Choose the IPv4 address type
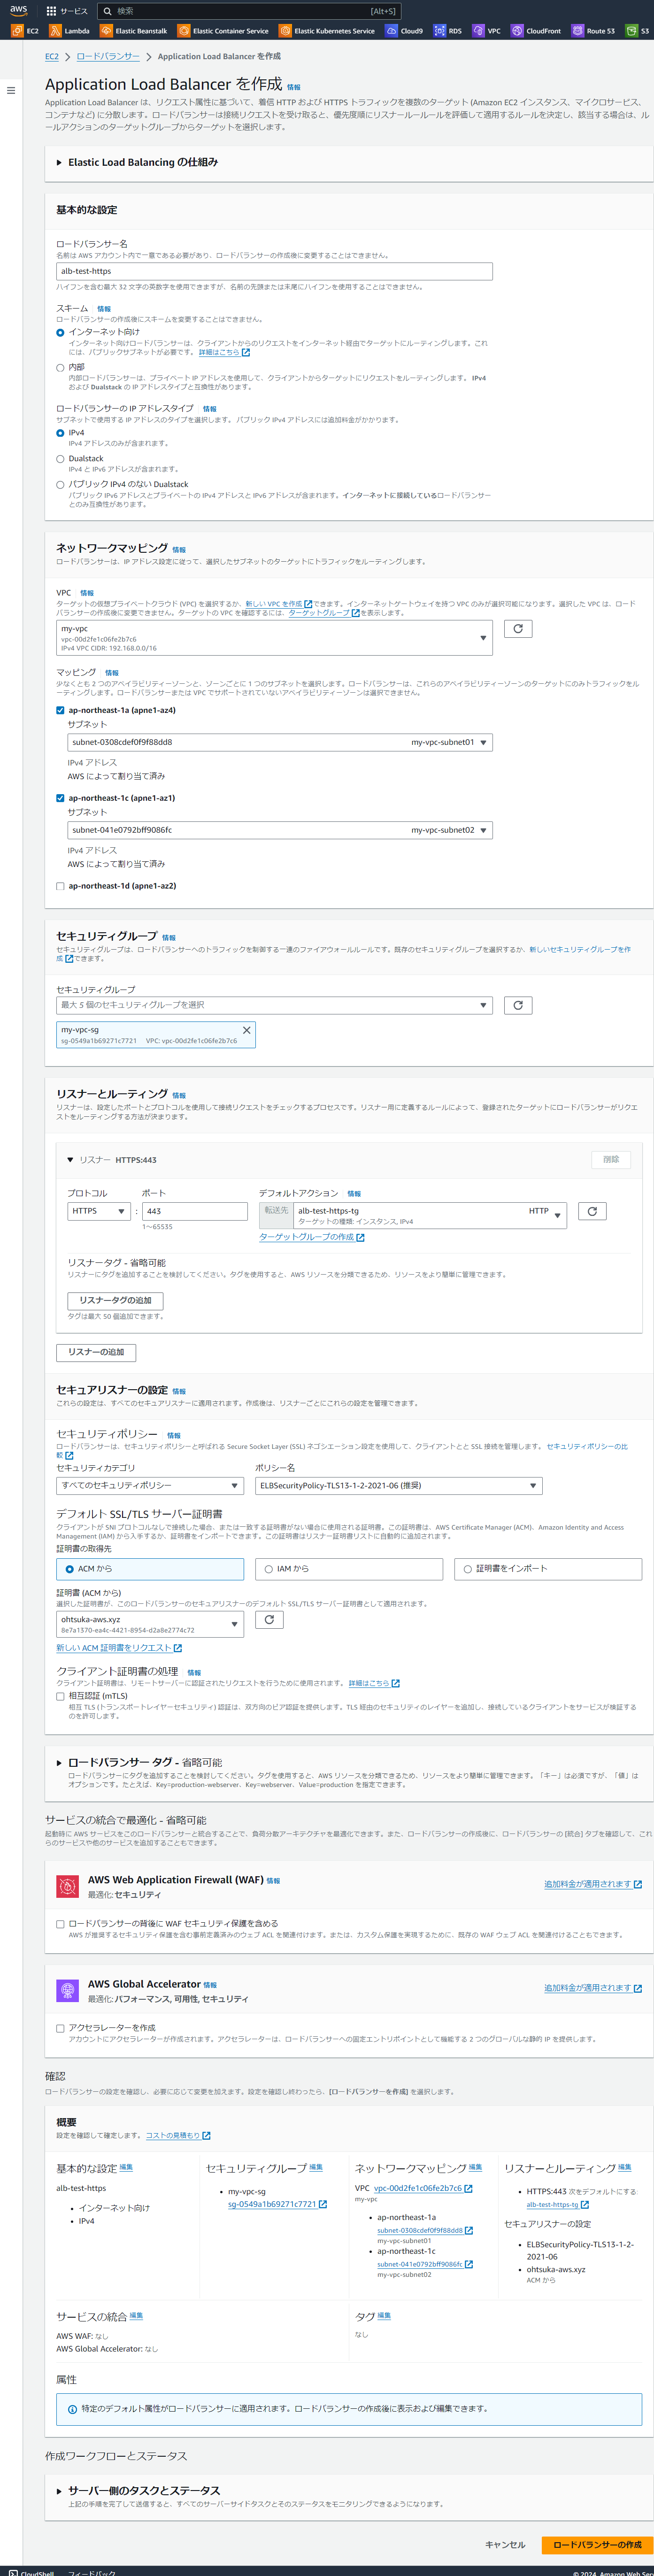 coord(60,433)
